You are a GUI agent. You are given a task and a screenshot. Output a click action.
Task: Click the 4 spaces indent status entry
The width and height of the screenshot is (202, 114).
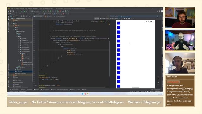142,92
